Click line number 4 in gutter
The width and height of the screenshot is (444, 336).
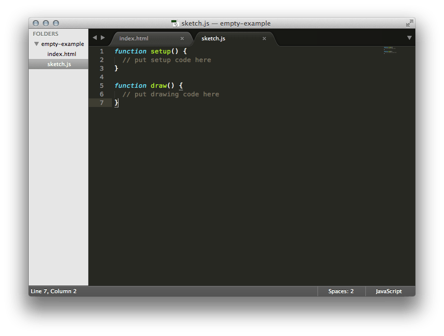[x=102, y=77]
